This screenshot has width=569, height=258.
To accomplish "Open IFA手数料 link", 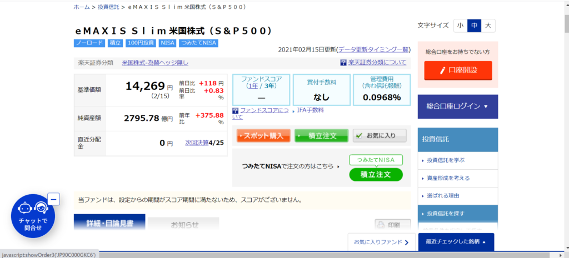I will pyautogui.click(x=310, y=110).
